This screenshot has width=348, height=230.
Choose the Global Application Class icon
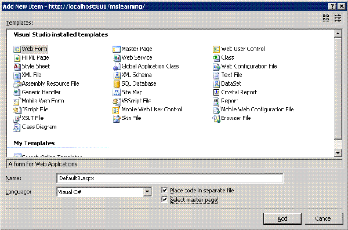(117, 67)
